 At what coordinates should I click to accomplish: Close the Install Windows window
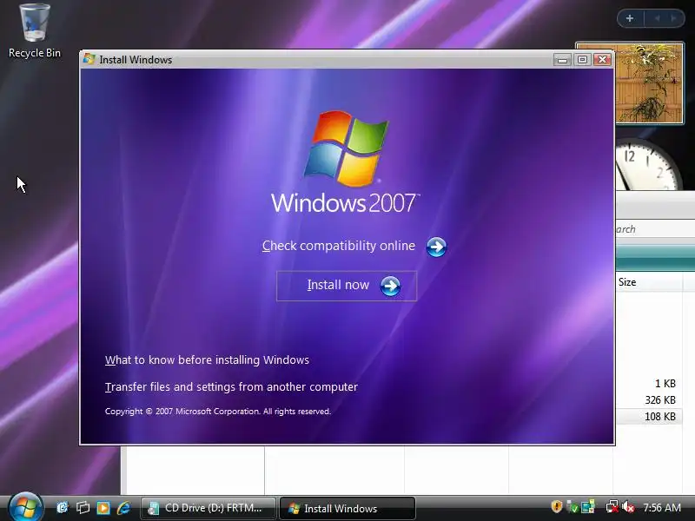click(x=603, y=59)
